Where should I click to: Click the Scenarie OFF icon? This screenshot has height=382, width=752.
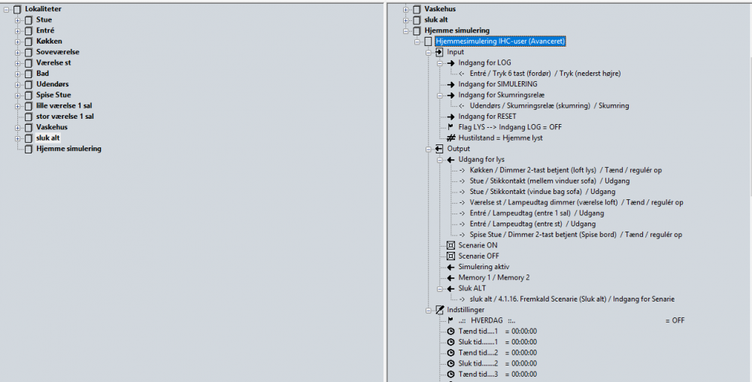pos(451,256)
